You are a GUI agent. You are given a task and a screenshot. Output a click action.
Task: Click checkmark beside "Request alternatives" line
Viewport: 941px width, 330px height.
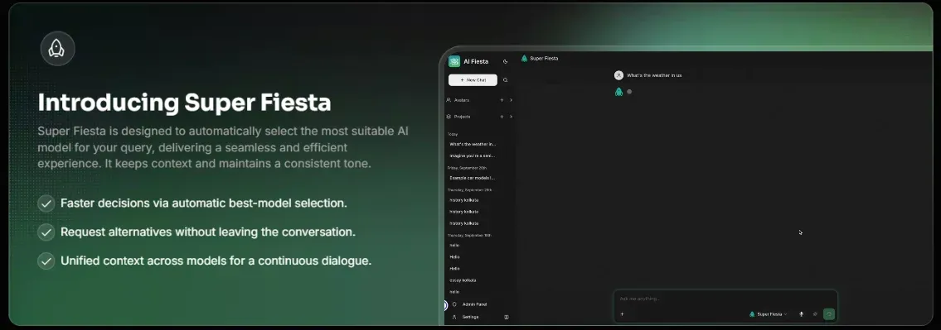click(46, 232)
